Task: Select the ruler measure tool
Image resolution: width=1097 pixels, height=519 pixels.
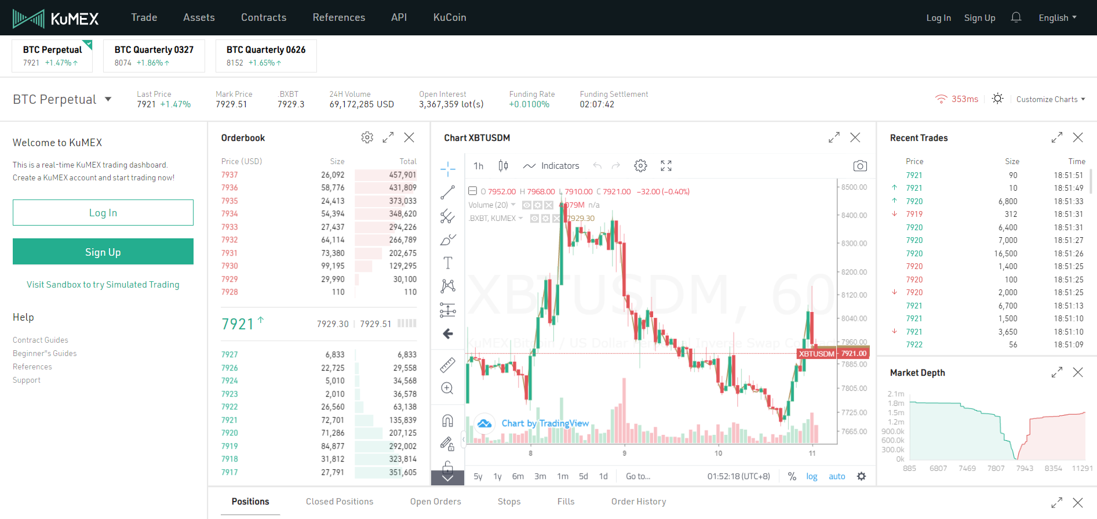Action: coord(447,365)
